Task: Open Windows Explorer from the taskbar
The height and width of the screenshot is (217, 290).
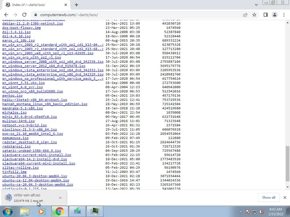Action: [25, 211]
